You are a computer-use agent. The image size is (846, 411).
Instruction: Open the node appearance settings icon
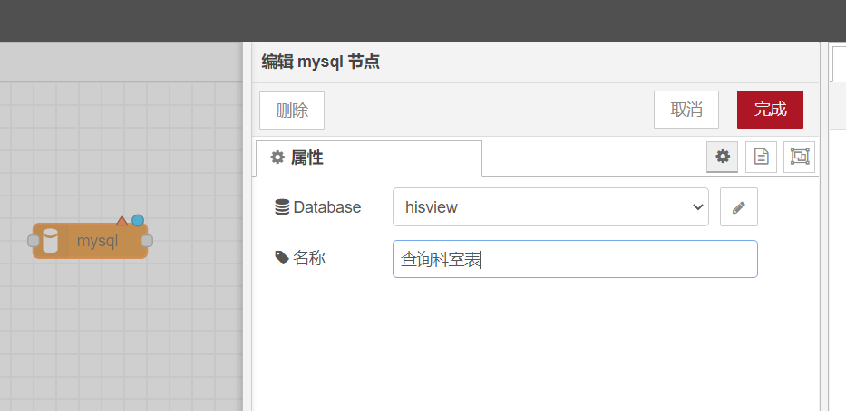[x=799, y=157]
